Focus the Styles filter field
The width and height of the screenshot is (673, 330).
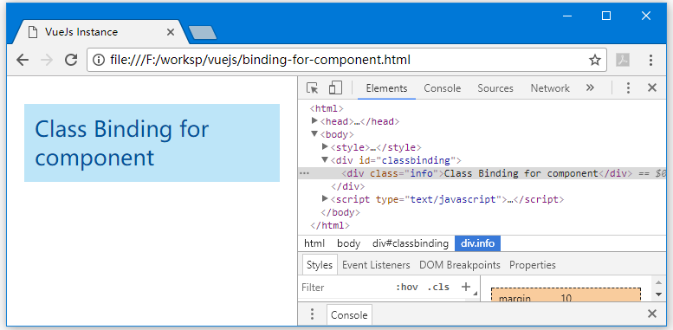coord(346,287)
